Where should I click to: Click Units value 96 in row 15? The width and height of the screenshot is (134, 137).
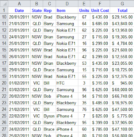click(84, 50)
